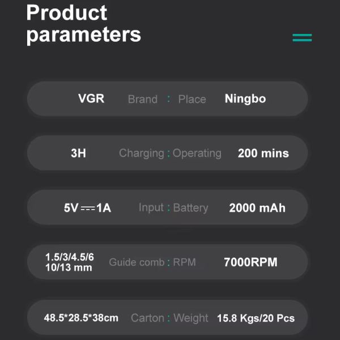Click the Battery label
This screenshot has height=340, width=340.
[x=190, y=208]
